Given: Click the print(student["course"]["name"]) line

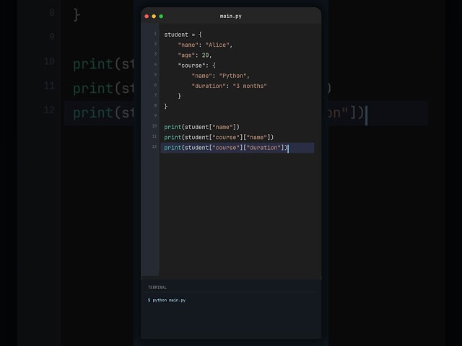Looking at the screenshot, I should pyautogui.click(x=219, y=138).
